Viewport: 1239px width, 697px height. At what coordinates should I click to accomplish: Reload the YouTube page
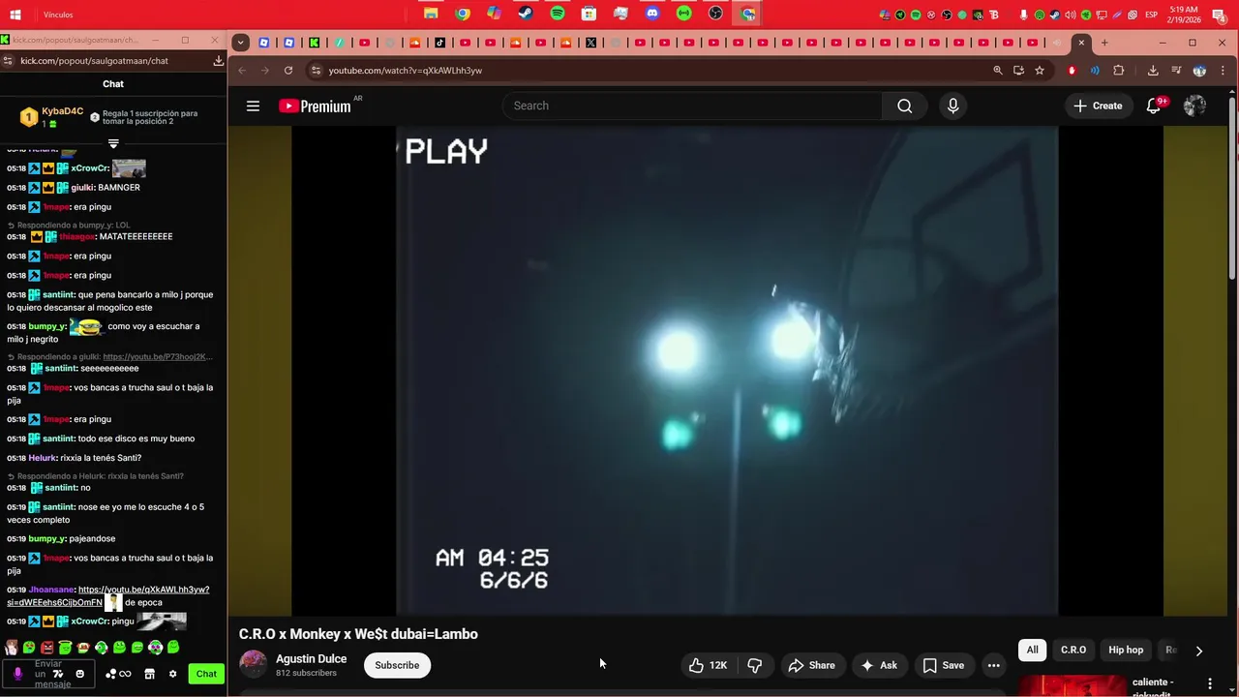point(288,70)
